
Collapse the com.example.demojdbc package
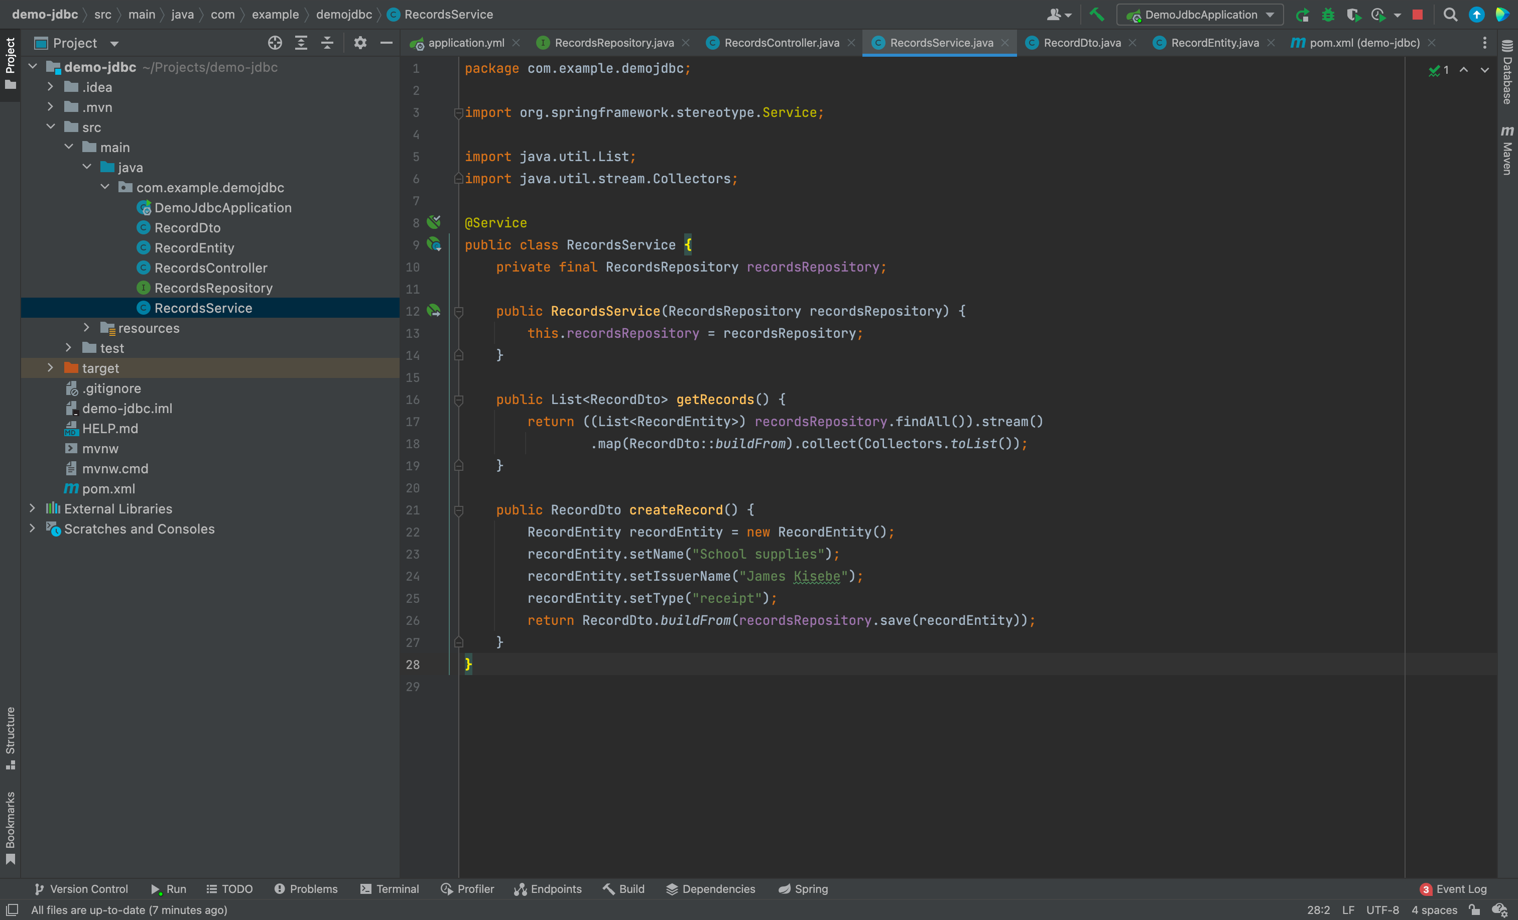coord(105,187)
